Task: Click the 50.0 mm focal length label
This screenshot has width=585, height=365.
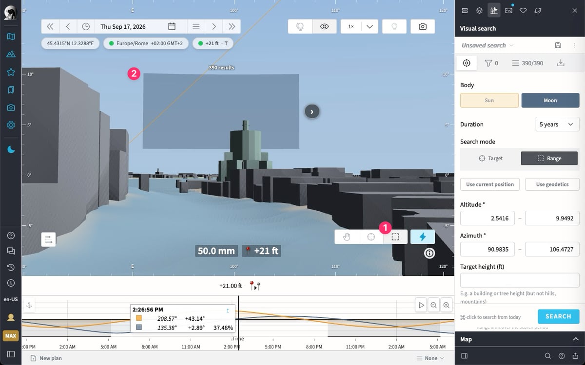Action: pos(216,251)
